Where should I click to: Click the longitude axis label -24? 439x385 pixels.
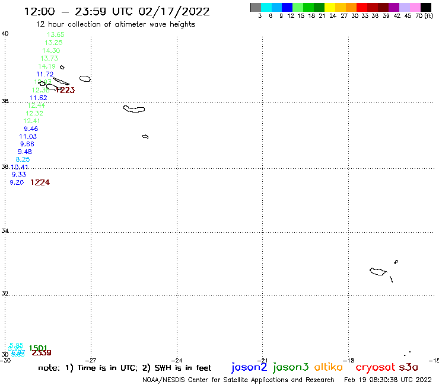(x=177, y=361)
